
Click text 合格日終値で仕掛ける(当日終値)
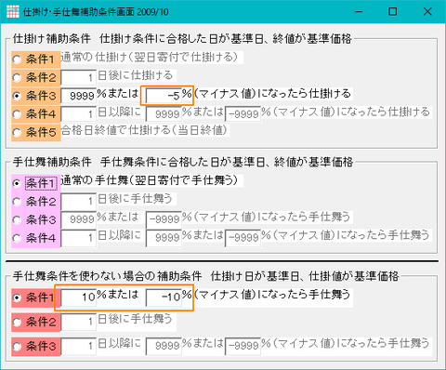click(x=144, y=130)
